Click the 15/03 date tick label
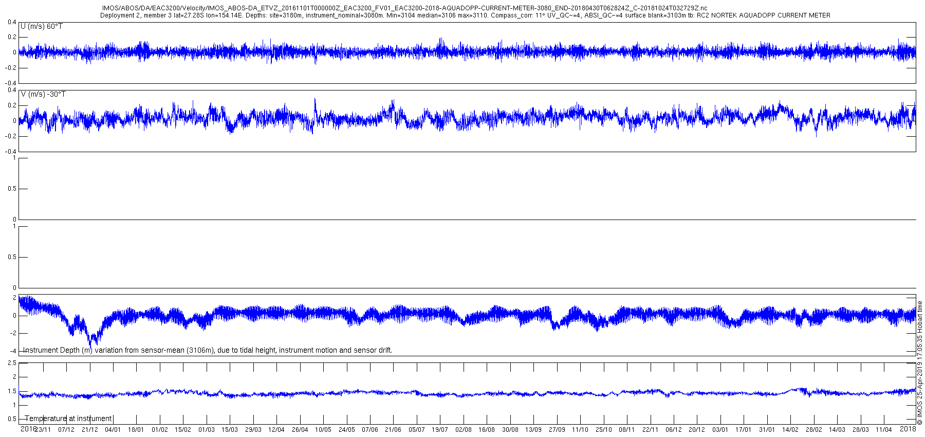Screen dimensions: 925x437 [230, 430]
